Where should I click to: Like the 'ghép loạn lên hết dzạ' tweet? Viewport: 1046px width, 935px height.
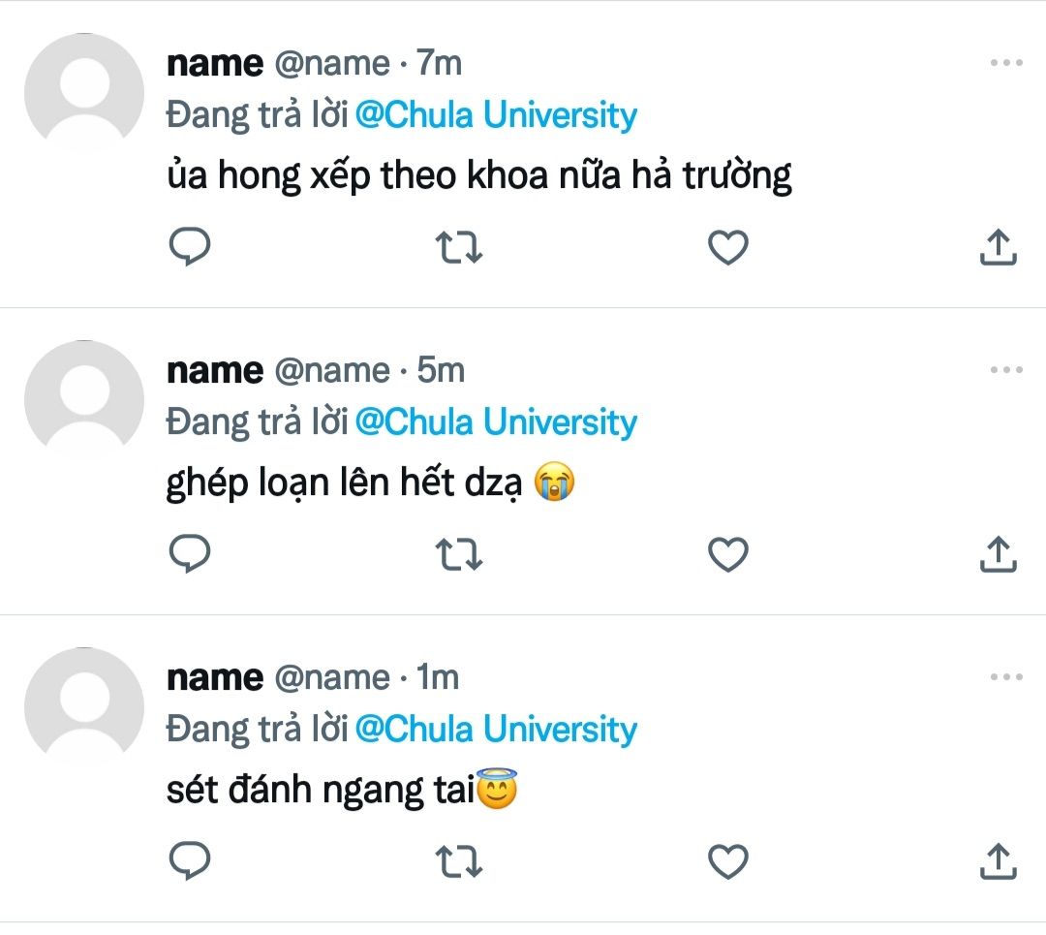pos(728,555)
